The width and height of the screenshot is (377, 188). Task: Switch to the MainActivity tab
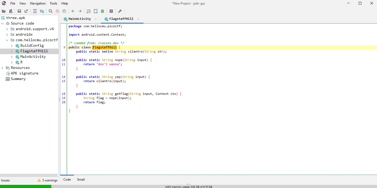[x=79, y=19]
